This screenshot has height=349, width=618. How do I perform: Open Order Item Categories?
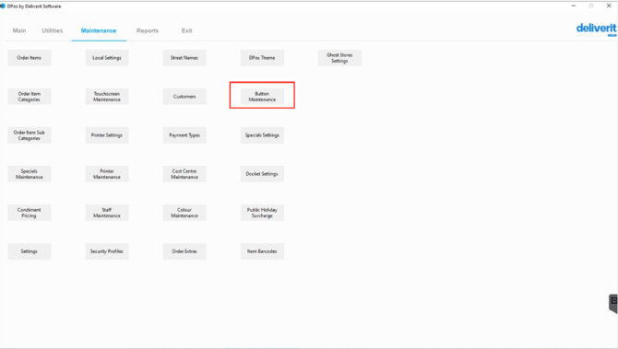(x=30, y=97)
